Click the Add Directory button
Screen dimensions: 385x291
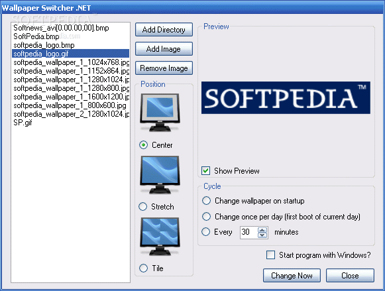pos(164,30)
